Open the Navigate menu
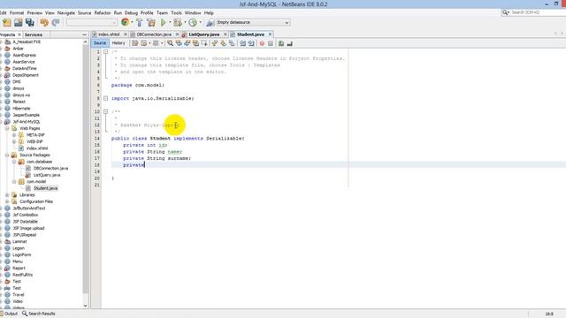This screenshot has height=318, width=566. pos(66,12)
